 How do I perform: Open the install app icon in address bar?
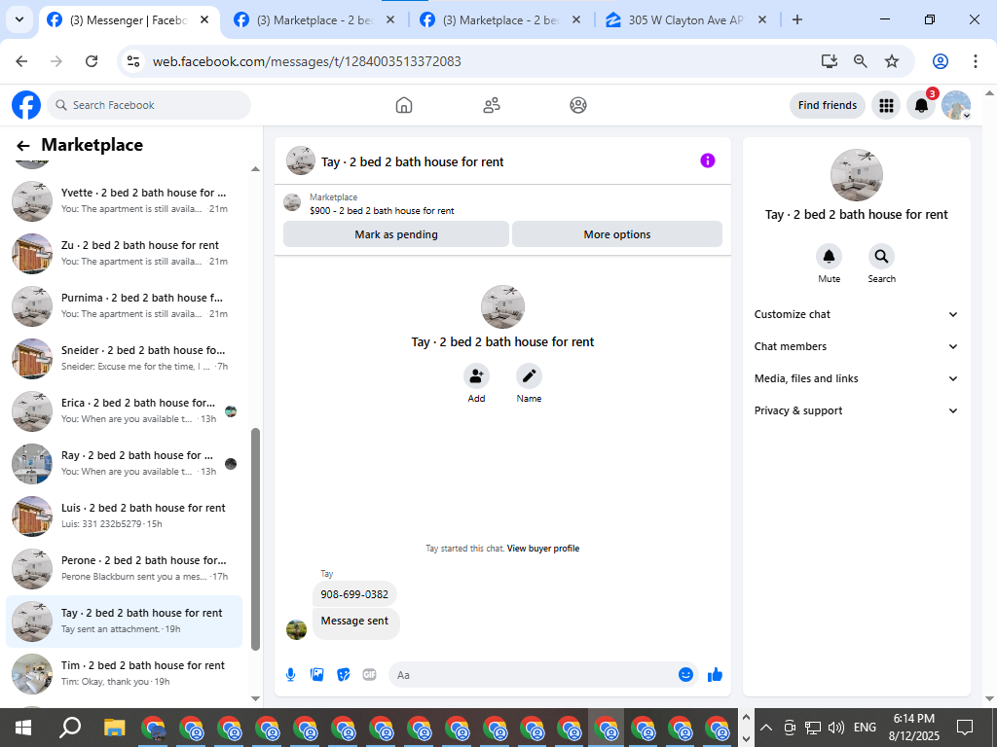[x=830, y=61]
